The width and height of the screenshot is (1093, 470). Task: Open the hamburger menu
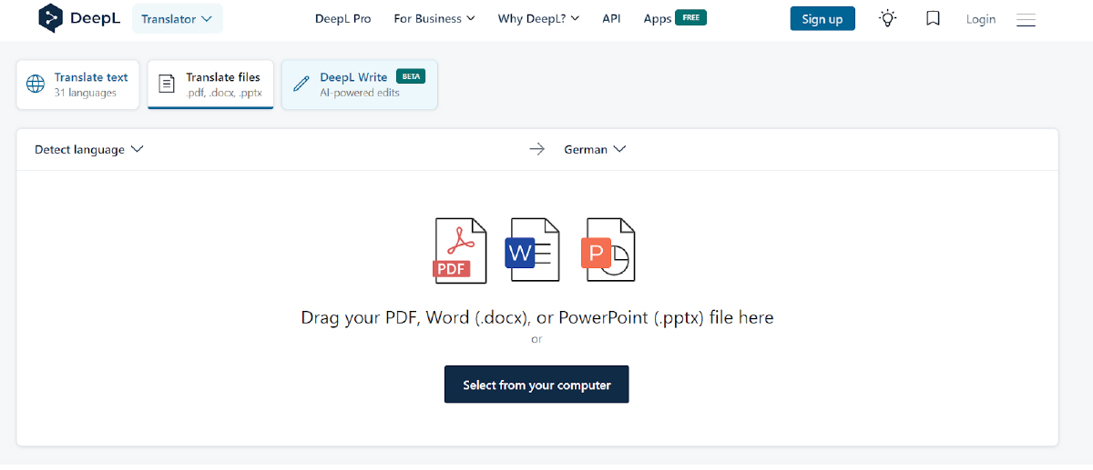tap(1026, 19)
